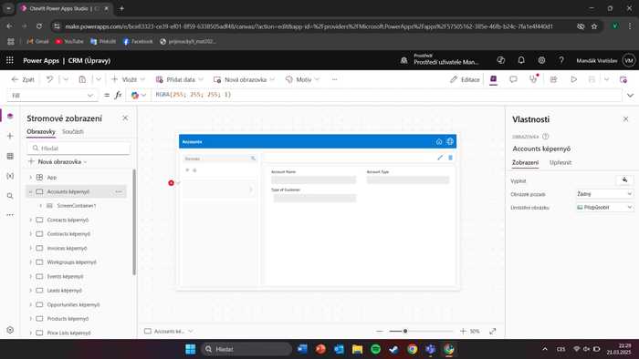Expand the Contacts képernyő tree node
The height and width of the screenshot is (359, 639).
pyautogui.click(x=30, y=220)
